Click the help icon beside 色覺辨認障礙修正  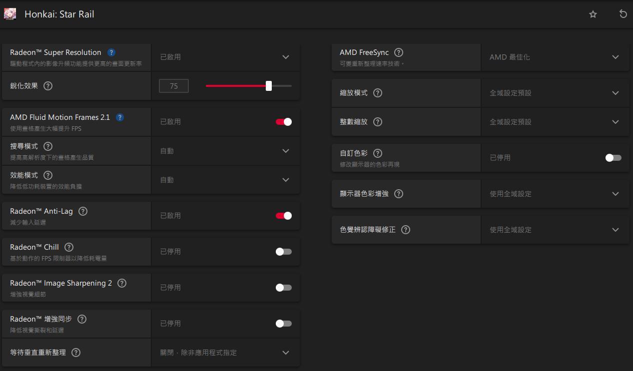(x=406, y=230)
